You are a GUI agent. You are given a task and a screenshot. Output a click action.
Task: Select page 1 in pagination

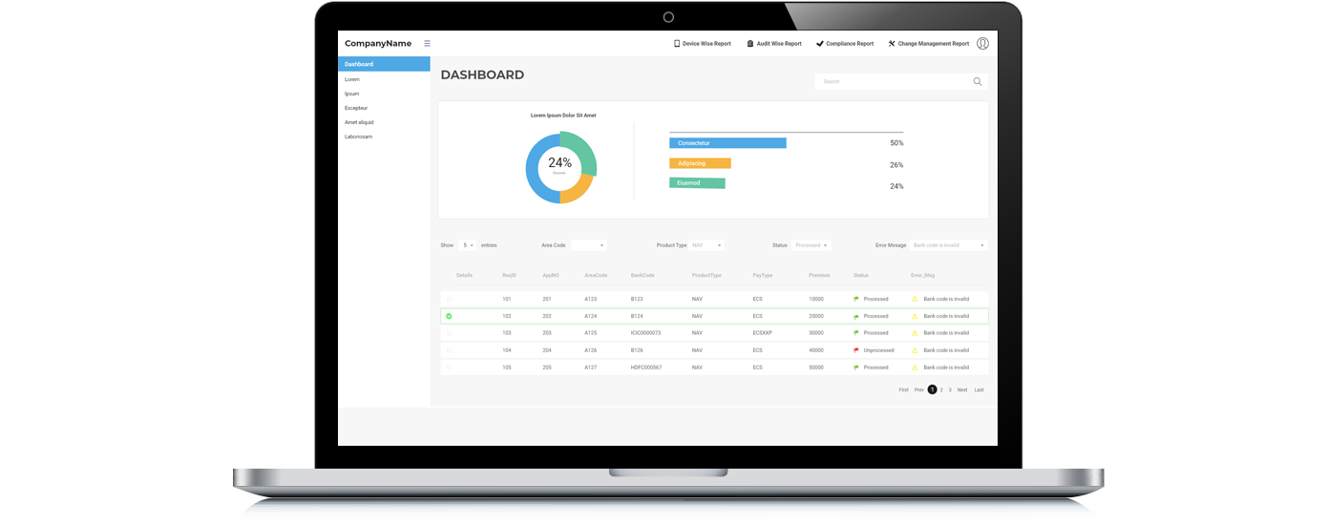[x=933, y=389]
